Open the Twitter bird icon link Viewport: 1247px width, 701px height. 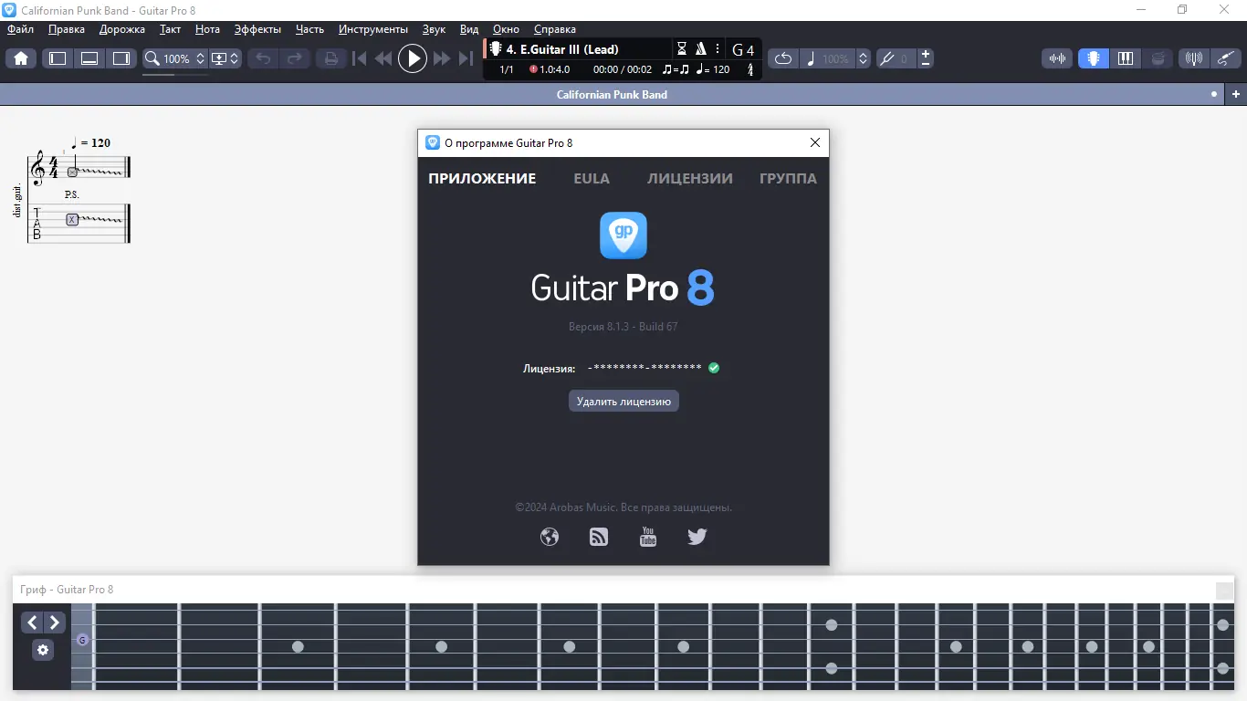click(697, 537)
